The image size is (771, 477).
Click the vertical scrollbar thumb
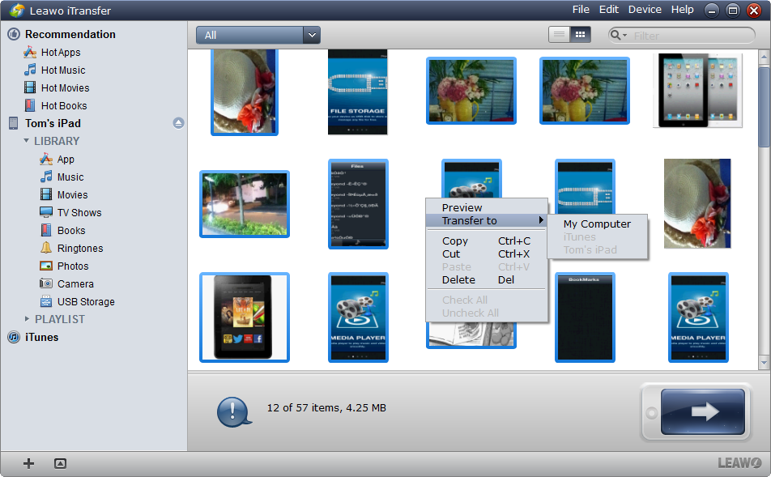coord(764,107)
